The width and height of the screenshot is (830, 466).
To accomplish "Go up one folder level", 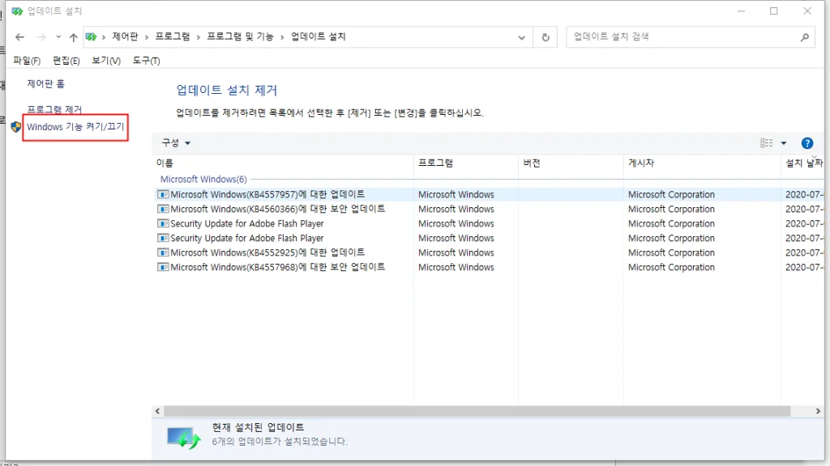I will click(x=73, y=37).
